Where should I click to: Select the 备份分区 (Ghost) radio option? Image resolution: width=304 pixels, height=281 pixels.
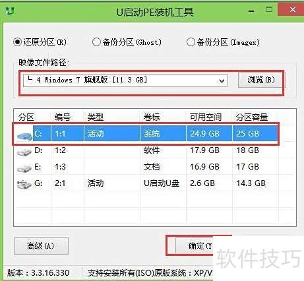[127, 42]
